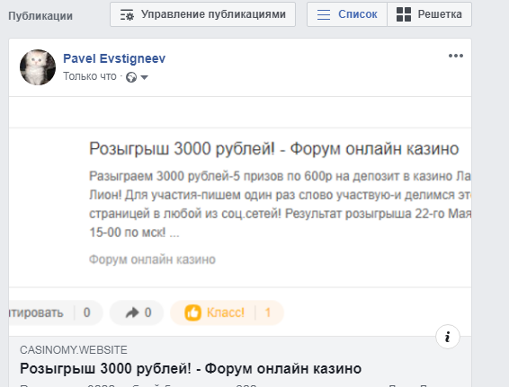The width and height of the screenshot is (509, 387).
Task: Click the list lines icon next to Список
Action: [324, 14]
